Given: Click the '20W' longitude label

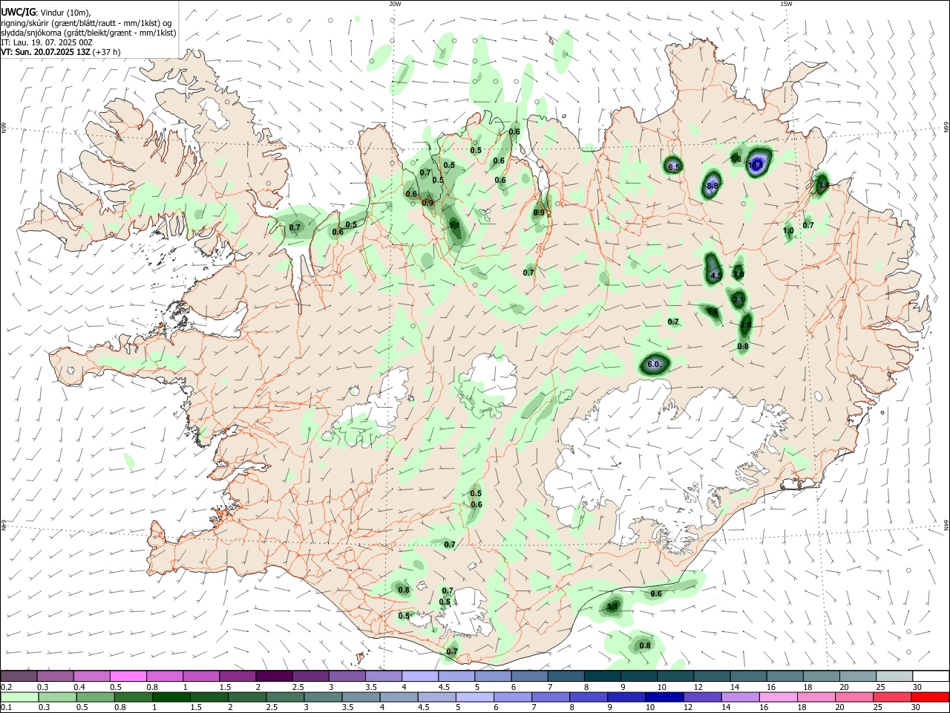Looking at the screenshot, I should pyautogui.click(x=396, y=4).
